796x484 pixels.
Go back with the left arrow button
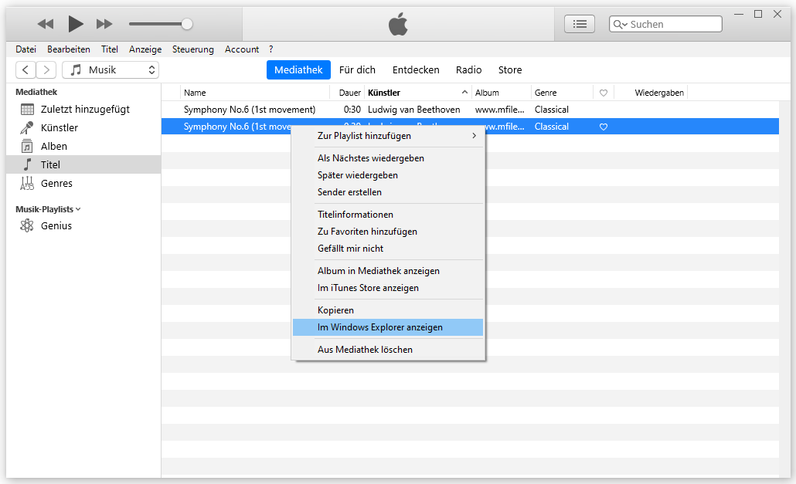point(26,70)
